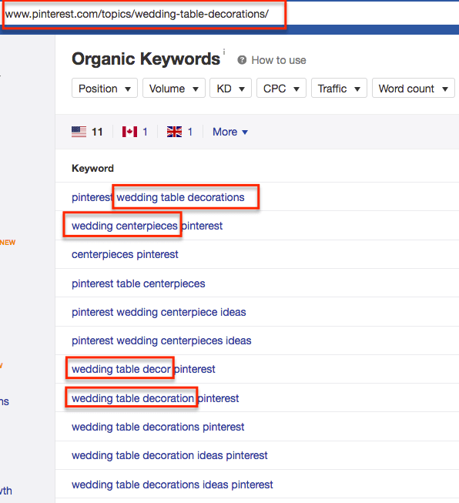Open keyword 'wedding table decorations ideas pinterest'
459x503 pixels.
[173, 485]
